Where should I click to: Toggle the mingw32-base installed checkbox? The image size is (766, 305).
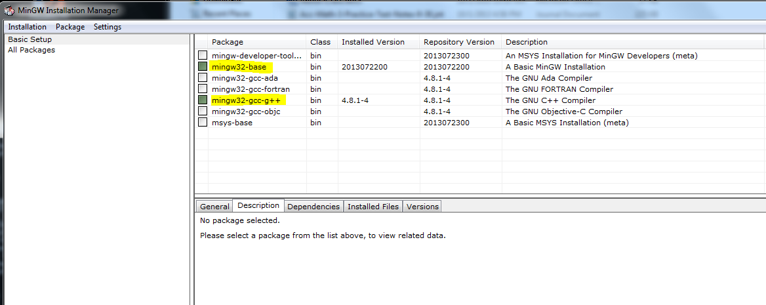[x=203, y=67]
